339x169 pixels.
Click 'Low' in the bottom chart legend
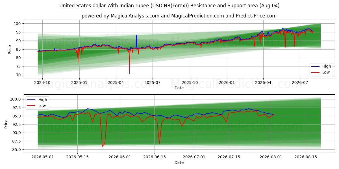pyautogui.click(x=42, y=106)
